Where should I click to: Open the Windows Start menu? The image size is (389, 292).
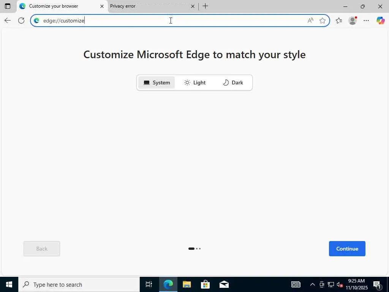click(9, 284)
